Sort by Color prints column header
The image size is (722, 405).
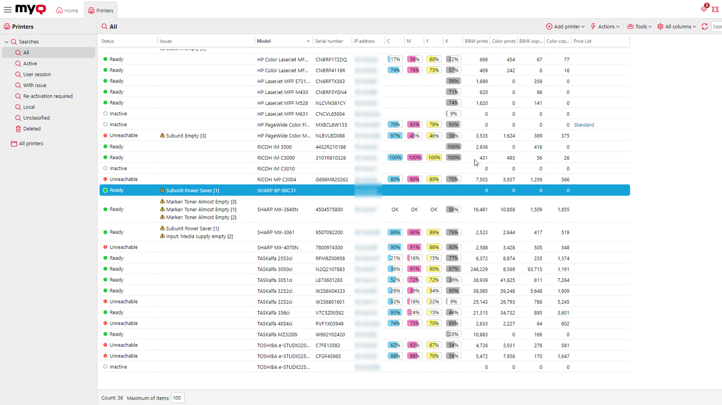(504, 41)
